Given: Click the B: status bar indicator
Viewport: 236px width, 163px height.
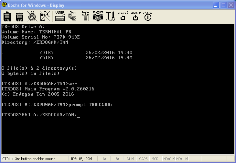Looking at the screenshot, I should pyautogui.click(x=117, y=159).
